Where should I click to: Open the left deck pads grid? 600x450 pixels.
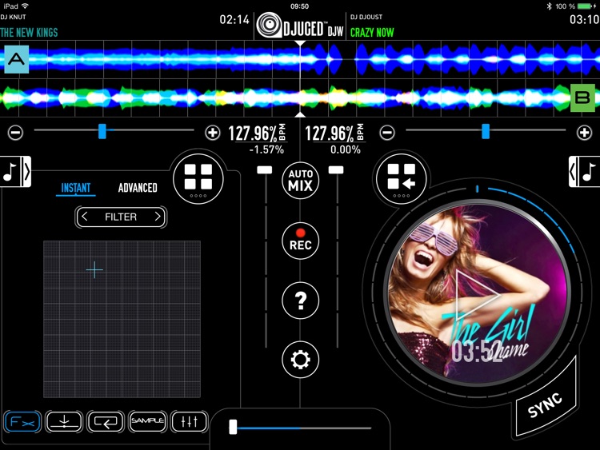pyautogui.click(x=198, y=178)
